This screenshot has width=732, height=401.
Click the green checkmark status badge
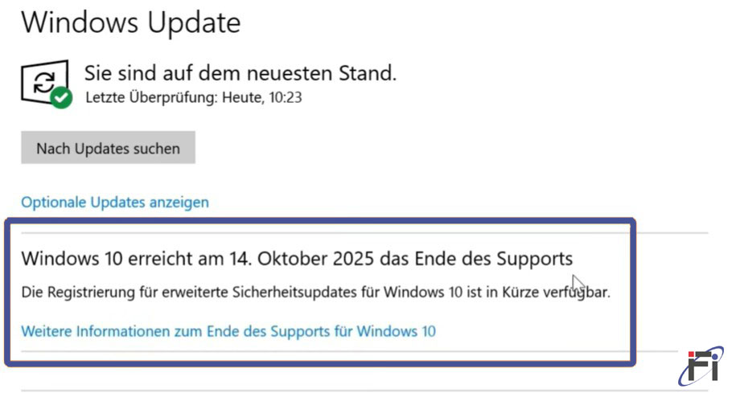click(x=61, y=99)
